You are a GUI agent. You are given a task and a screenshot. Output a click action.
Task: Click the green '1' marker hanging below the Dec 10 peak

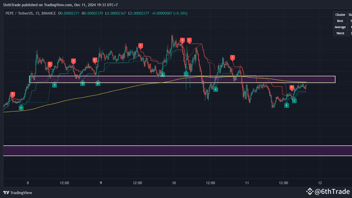tap(186, 74)
